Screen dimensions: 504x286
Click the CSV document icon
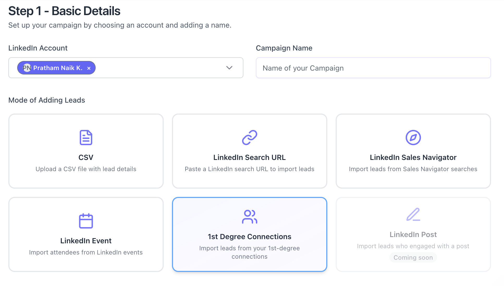click(86, 138)
